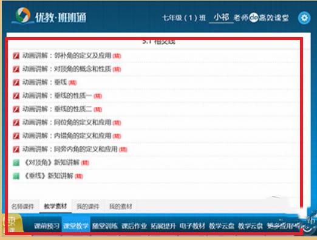Open 动画讲解：垂线的性质一
The height and width of the screenshot is (240, 317).
[x=57, y=96]
